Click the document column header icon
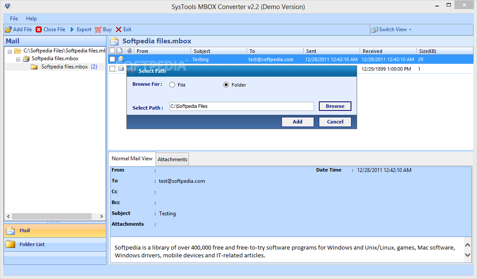Screen dimensions: 477x279 tap(120, 51)
